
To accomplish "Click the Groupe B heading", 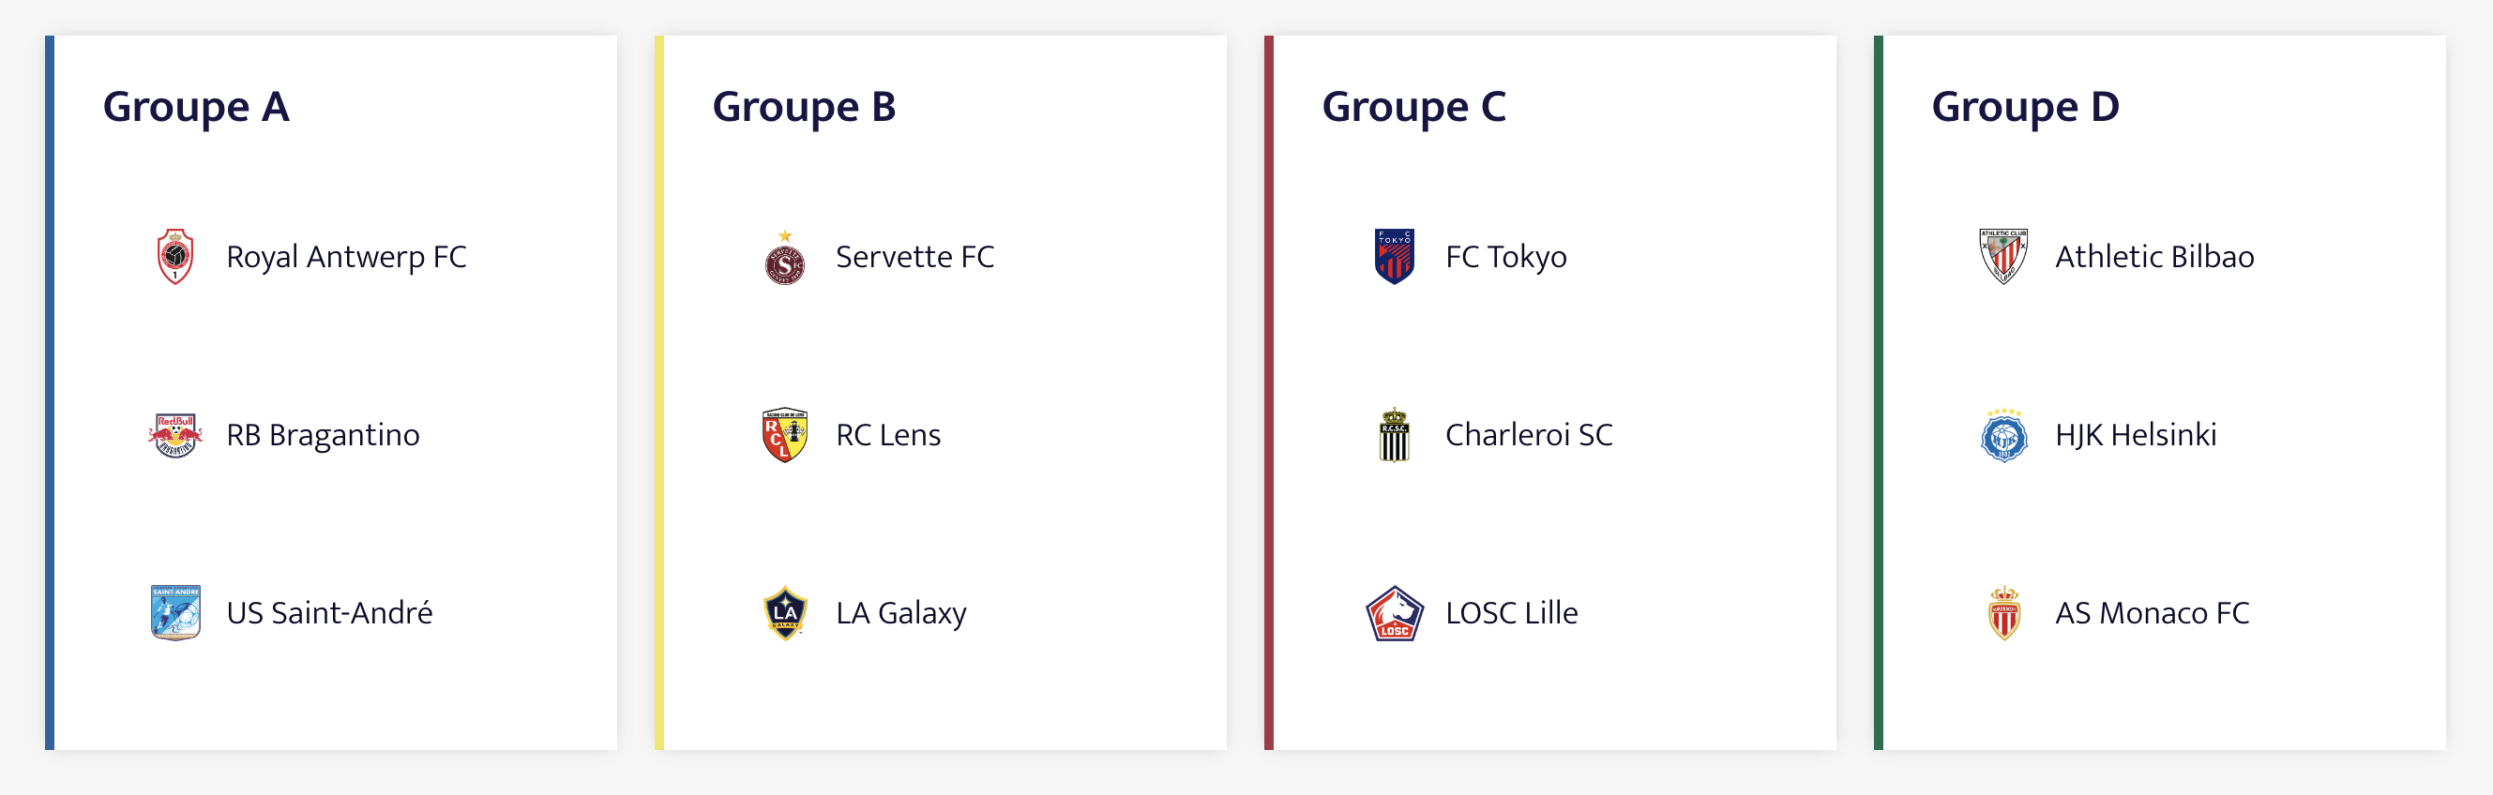I will 804,106.
